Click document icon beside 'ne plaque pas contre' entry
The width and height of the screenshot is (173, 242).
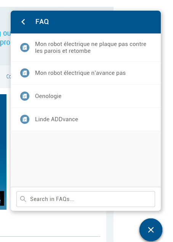[x=25, y=47]
